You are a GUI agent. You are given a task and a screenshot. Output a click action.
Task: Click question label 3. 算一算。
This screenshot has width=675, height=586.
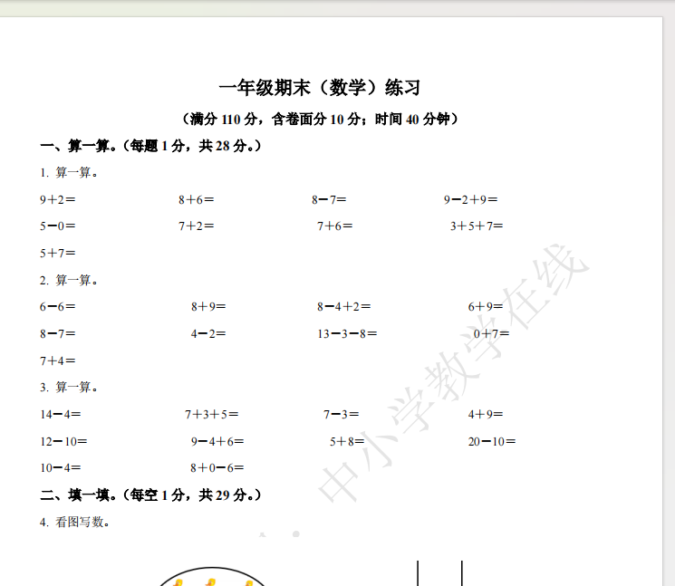coord(69,387)
